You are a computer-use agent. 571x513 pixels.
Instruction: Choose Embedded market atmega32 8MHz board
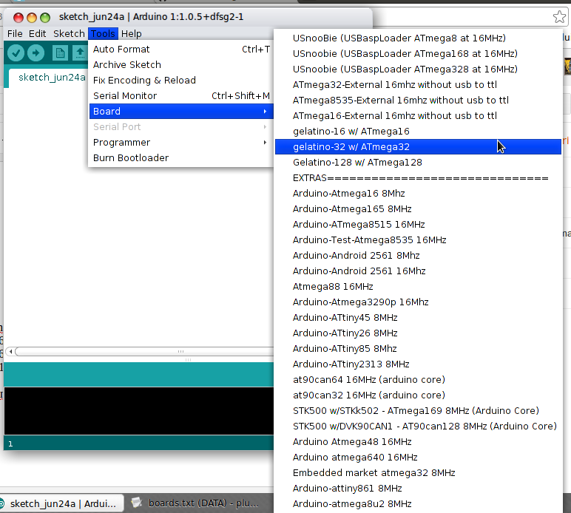418,472
